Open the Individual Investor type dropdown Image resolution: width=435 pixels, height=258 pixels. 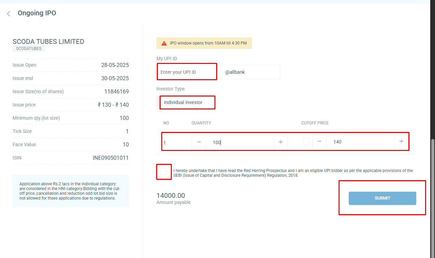(187, 102)
